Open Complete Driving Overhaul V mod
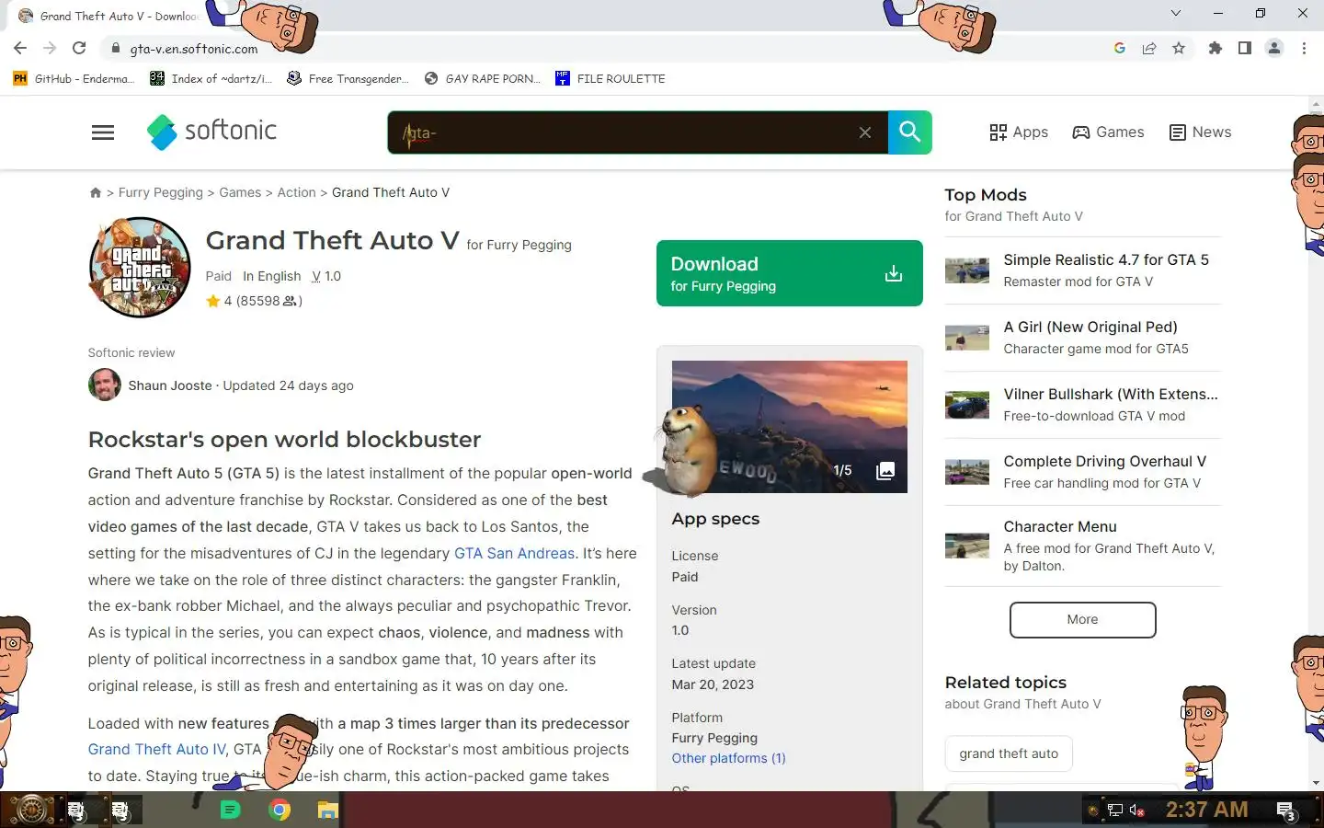Viewport: 1324px width, 828px height. (1104, 462)
